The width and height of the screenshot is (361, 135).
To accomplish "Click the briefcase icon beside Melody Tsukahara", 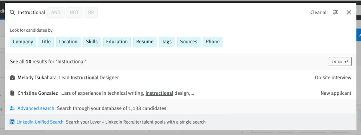I will 12,78.
